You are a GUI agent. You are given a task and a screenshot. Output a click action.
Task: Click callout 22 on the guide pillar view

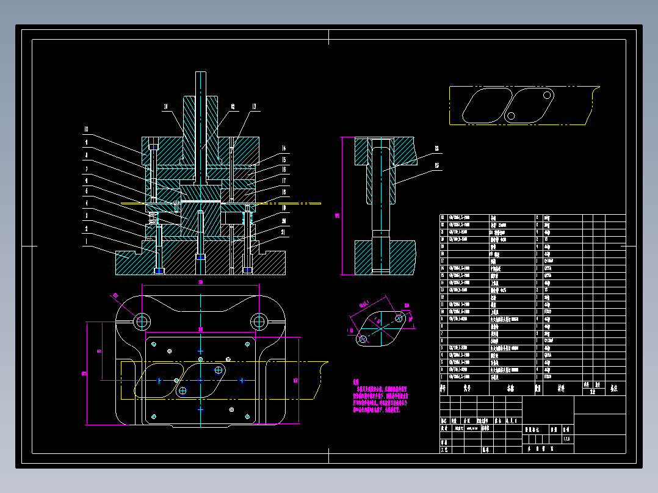pos(437,148)
